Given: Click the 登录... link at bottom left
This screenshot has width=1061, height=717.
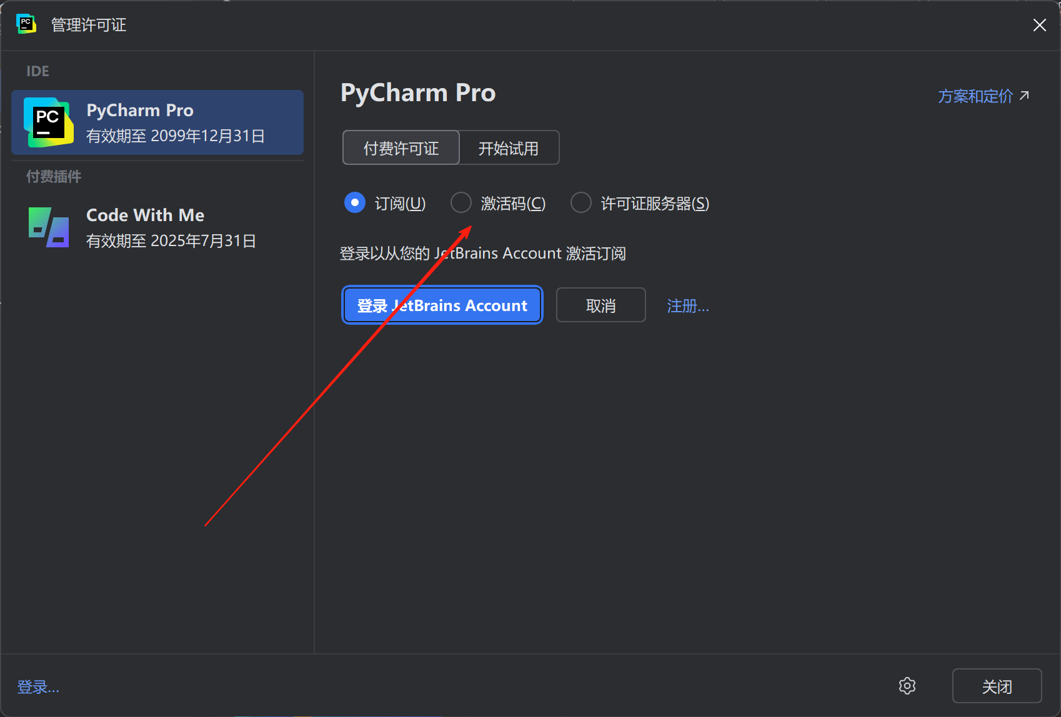Looking at the screenshot, I should tap(38, 686).
